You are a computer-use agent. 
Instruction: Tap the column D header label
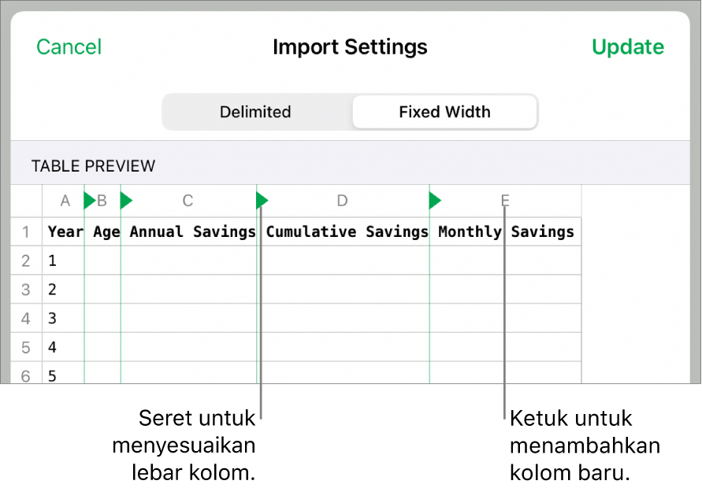[x=342, y=201]
